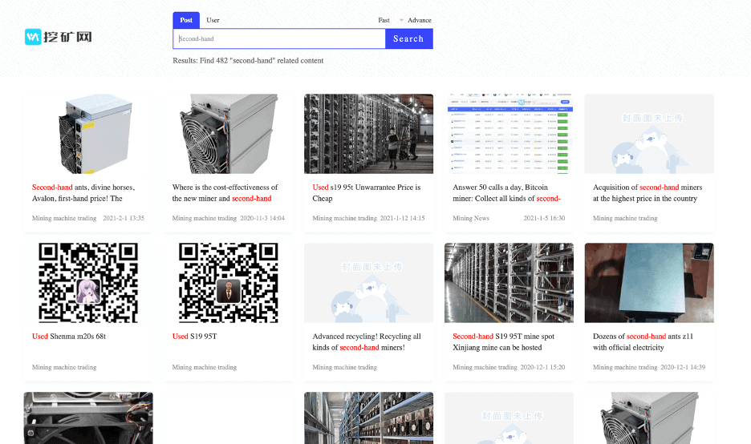Open 'Advanced recycling! Recycling all' post
Viewport: 751px width, 444px height.
[x=367, y=342]
